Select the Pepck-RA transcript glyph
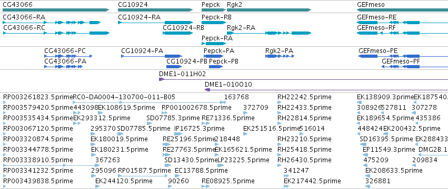Image resolution: width=448 pixels, height=189 pixels. pyautogui.click(x=214, y=44)
